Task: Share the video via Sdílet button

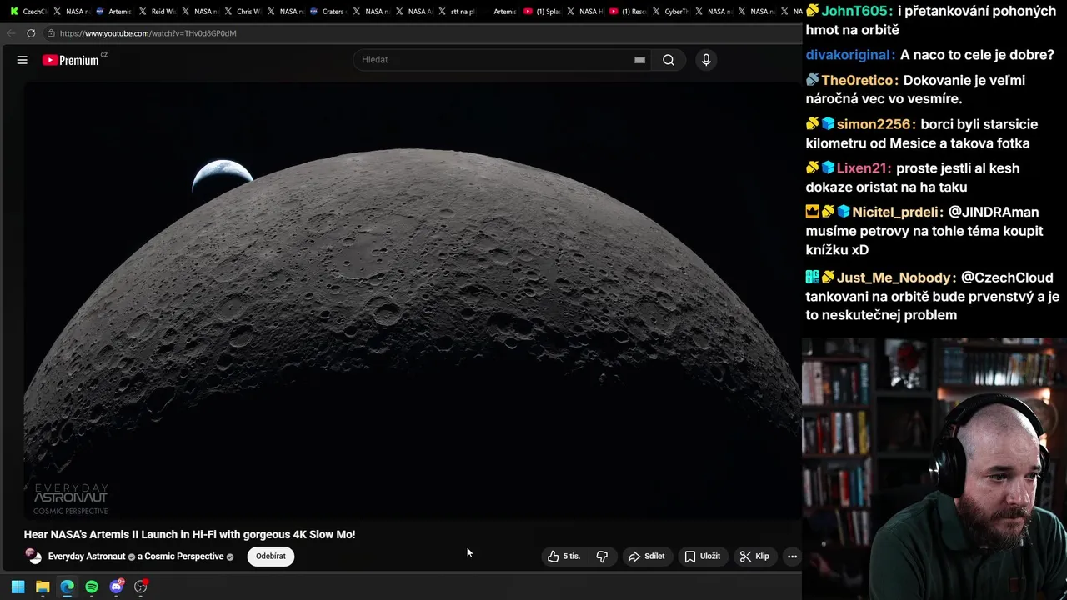Action: coord(646,557)
